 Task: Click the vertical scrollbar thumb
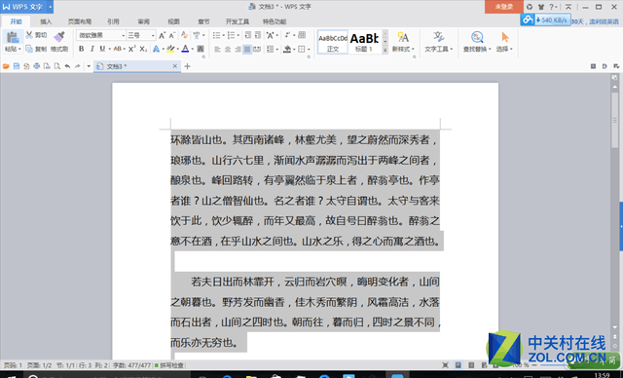(614, 120)
